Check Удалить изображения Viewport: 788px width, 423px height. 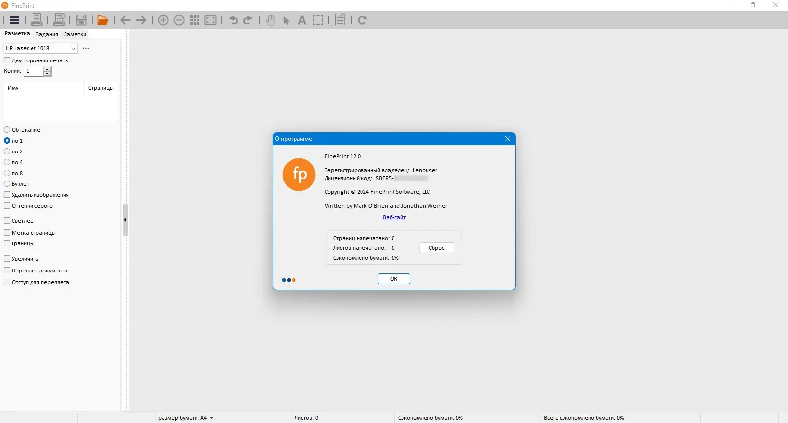[x=36, y=195]
